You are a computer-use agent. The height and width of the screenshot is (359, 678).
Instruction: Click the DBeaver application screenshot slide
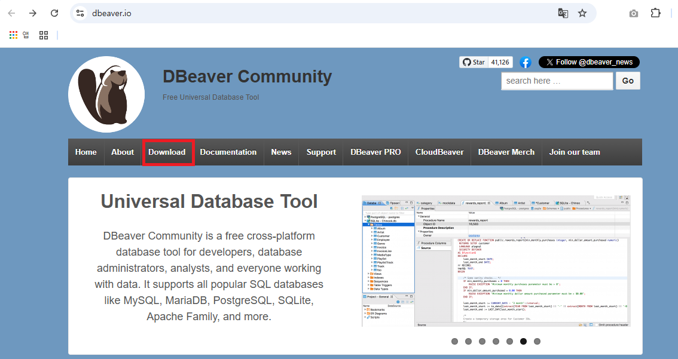point(496,261)
